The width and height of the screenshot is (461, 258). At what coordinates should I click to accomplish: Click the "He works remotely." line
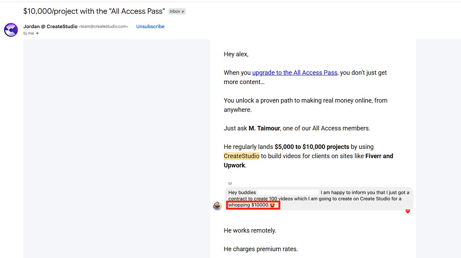(x=250, y=231)
